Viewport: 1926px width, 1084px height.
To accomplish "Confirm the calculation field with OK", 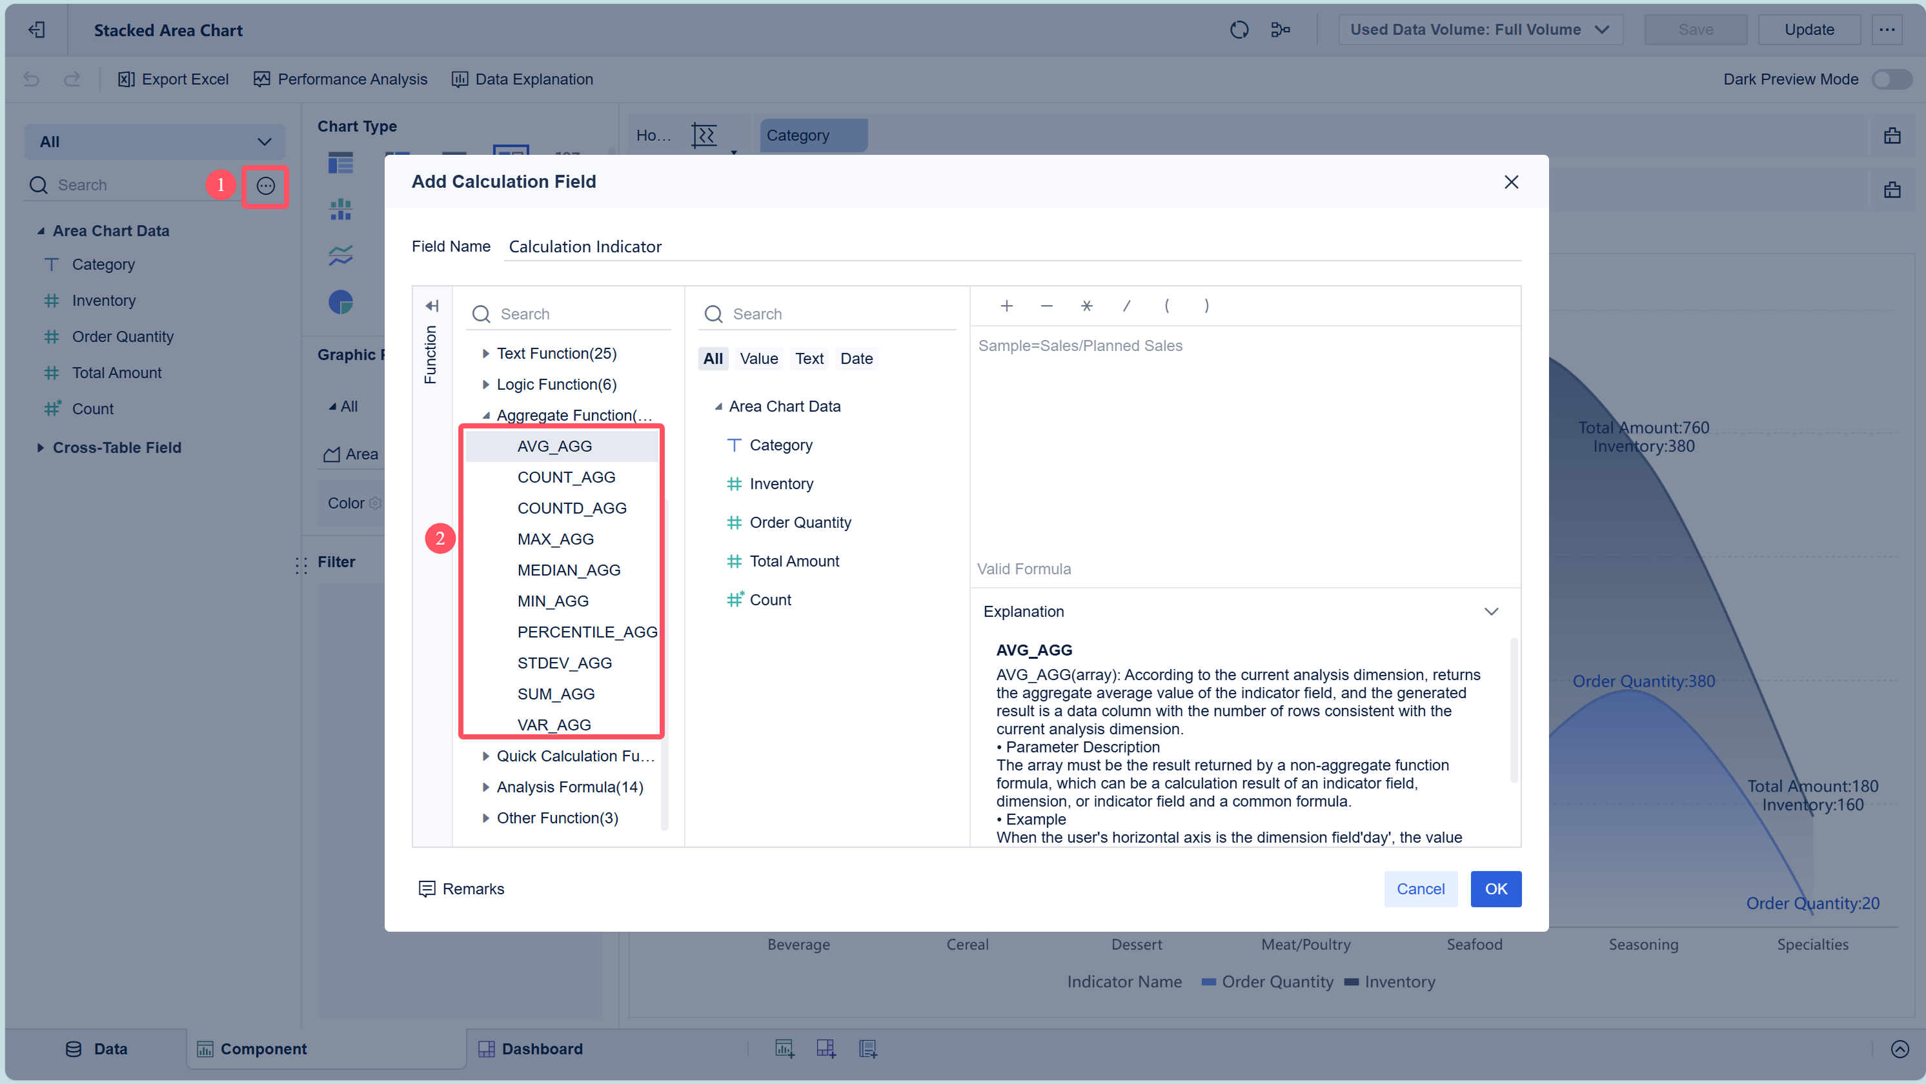I will tap(1496, 889).
